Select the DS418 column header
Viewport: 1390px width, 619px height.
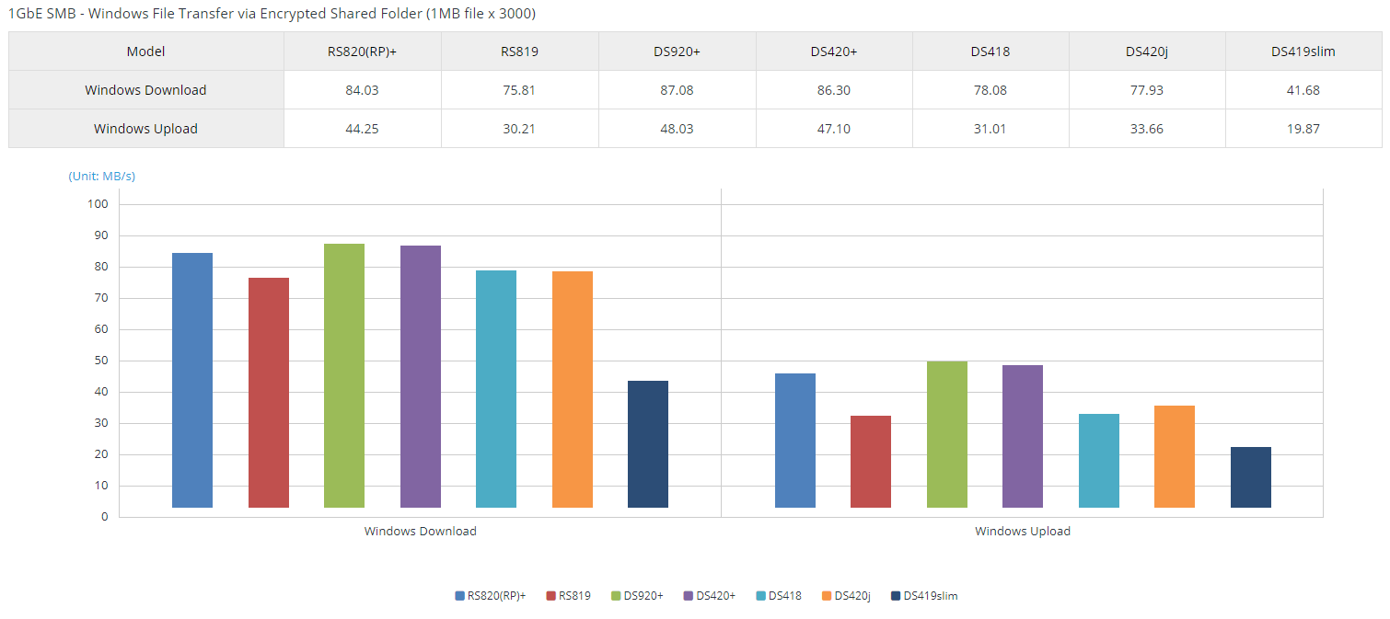(990, 52)
